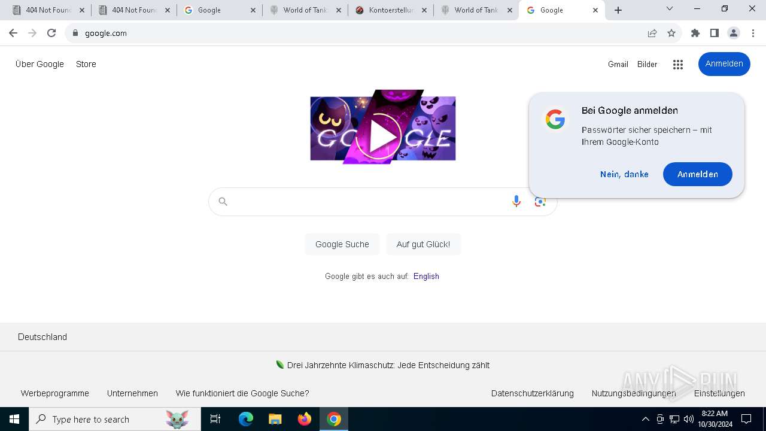Click the Chrome taskbar icon
The height and width of the screenshot is (431, 766).
pyautogui.click(x=334, y=419)
